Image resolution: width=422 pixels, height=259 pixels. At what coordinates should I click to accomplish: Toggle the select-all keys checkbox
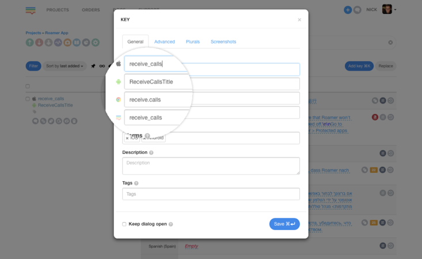(28, 86)
